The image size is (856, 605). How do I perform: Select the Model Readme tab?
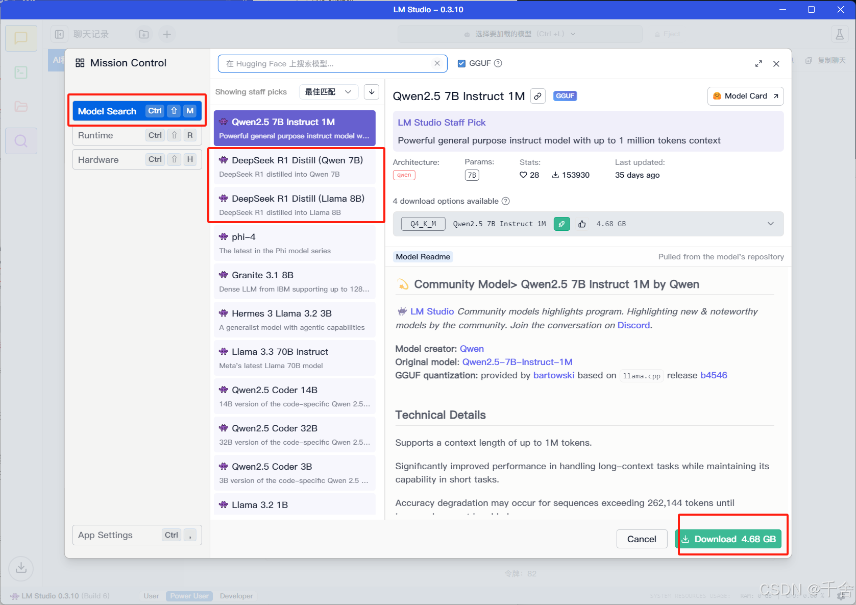click(423, 257)
